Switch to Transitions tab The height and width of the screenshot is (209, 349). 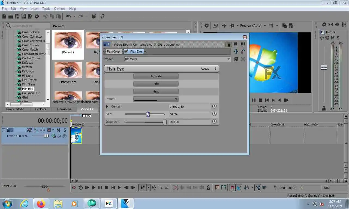tap(64, 109)
